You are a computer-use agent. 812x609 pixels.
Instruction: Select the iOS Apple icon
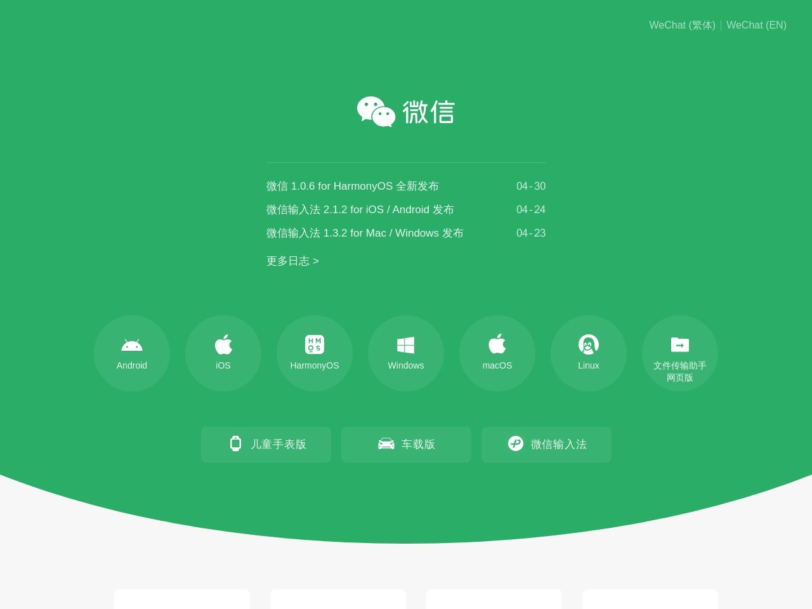tap(223, 344)
